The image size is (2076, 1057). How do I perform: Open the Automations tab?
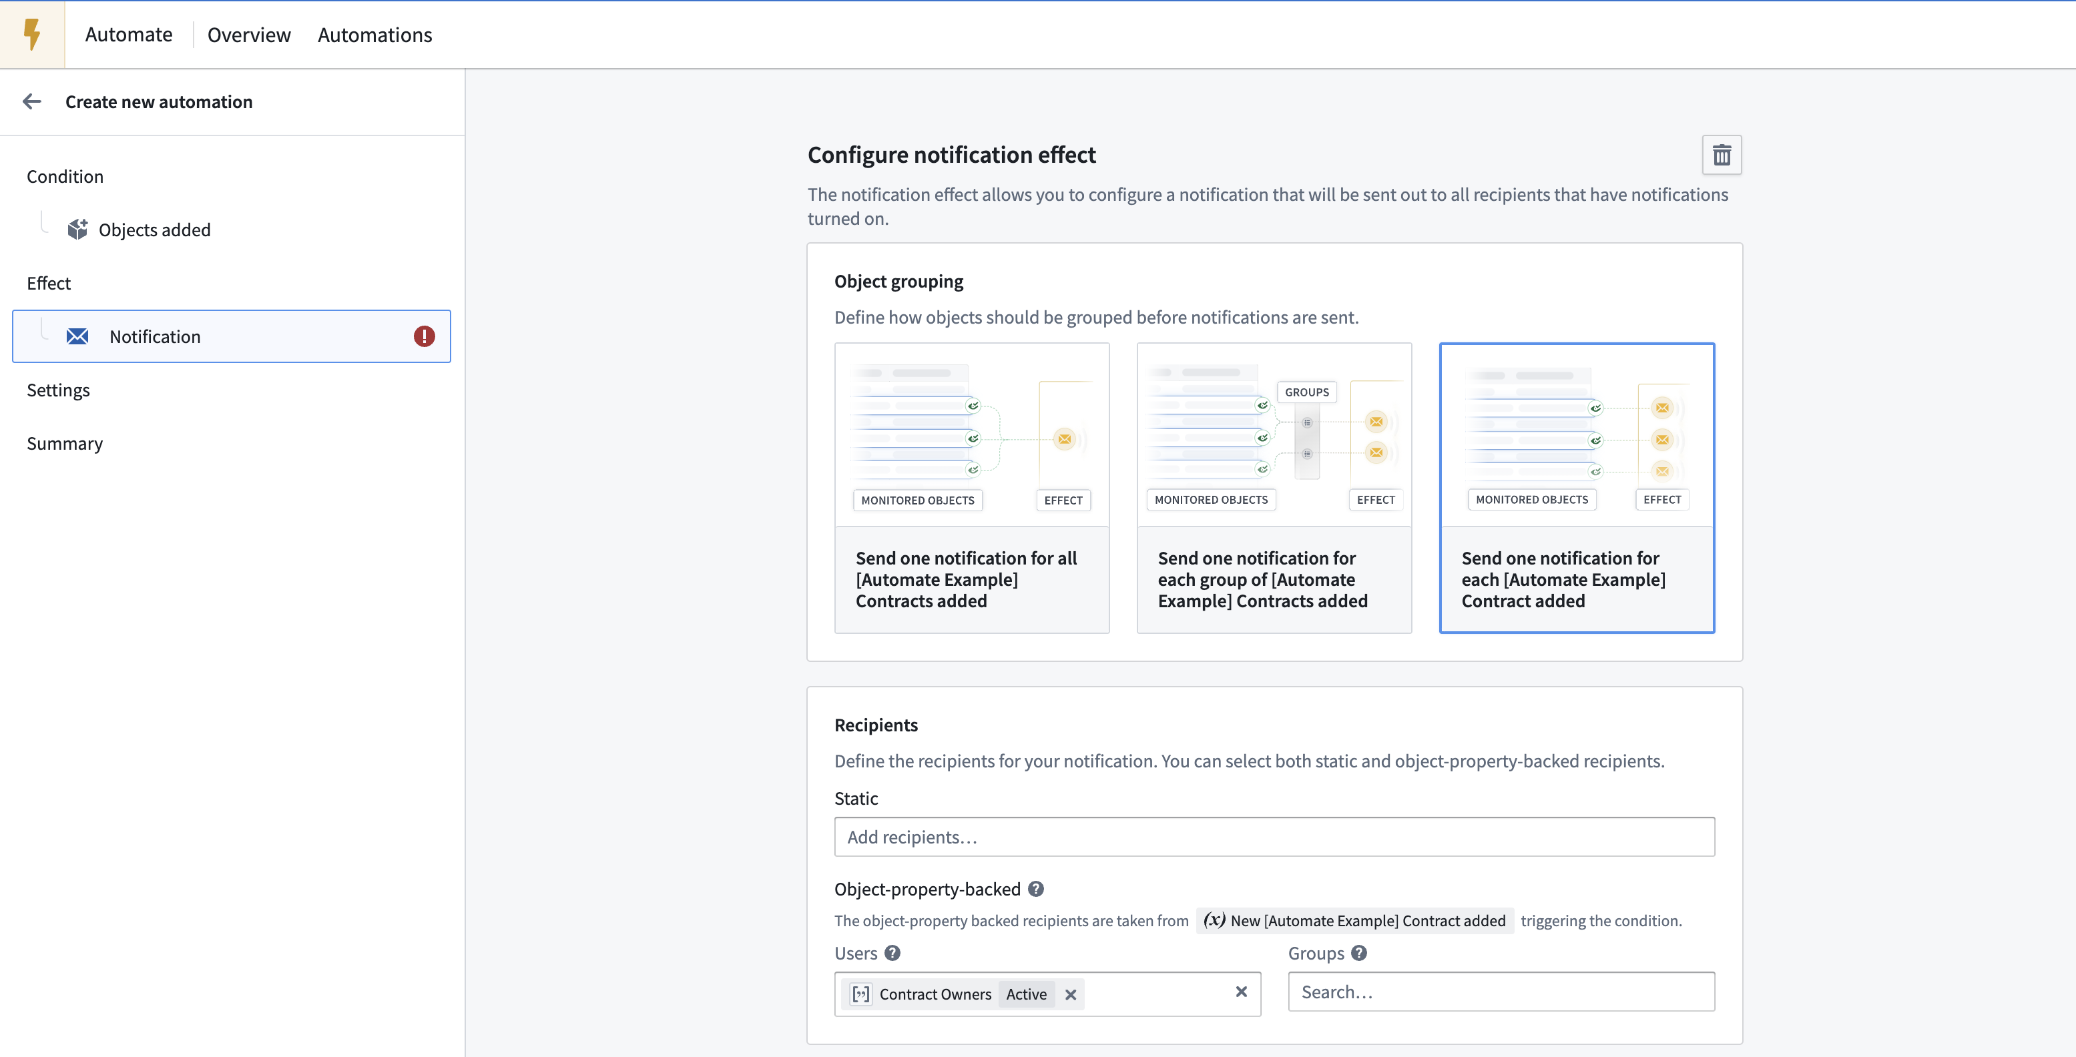tap(374, 35)
